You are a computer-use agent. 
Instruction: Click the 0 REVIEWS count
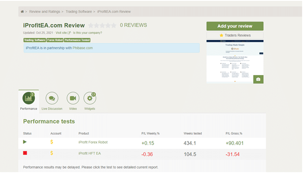133,25
